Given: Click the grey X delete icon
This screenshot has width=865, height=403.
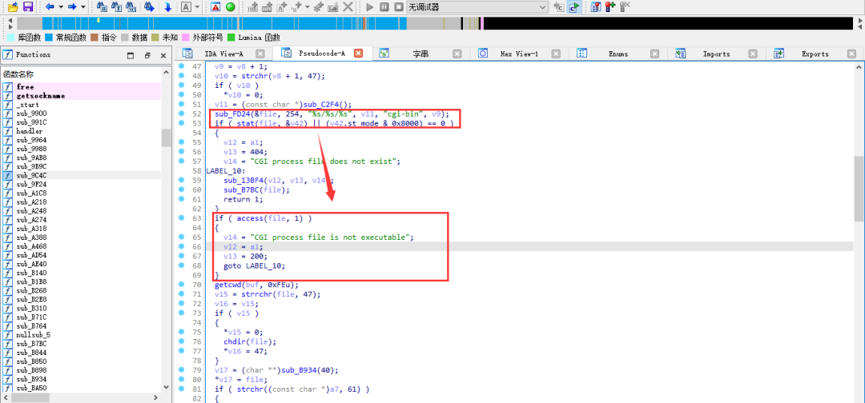Looking at the screenshot, I should [348, 6].
